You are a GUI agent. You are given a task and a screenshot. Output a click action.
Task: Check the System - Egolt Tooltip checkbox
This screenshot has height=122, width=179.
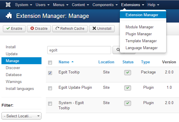(50, 103)
